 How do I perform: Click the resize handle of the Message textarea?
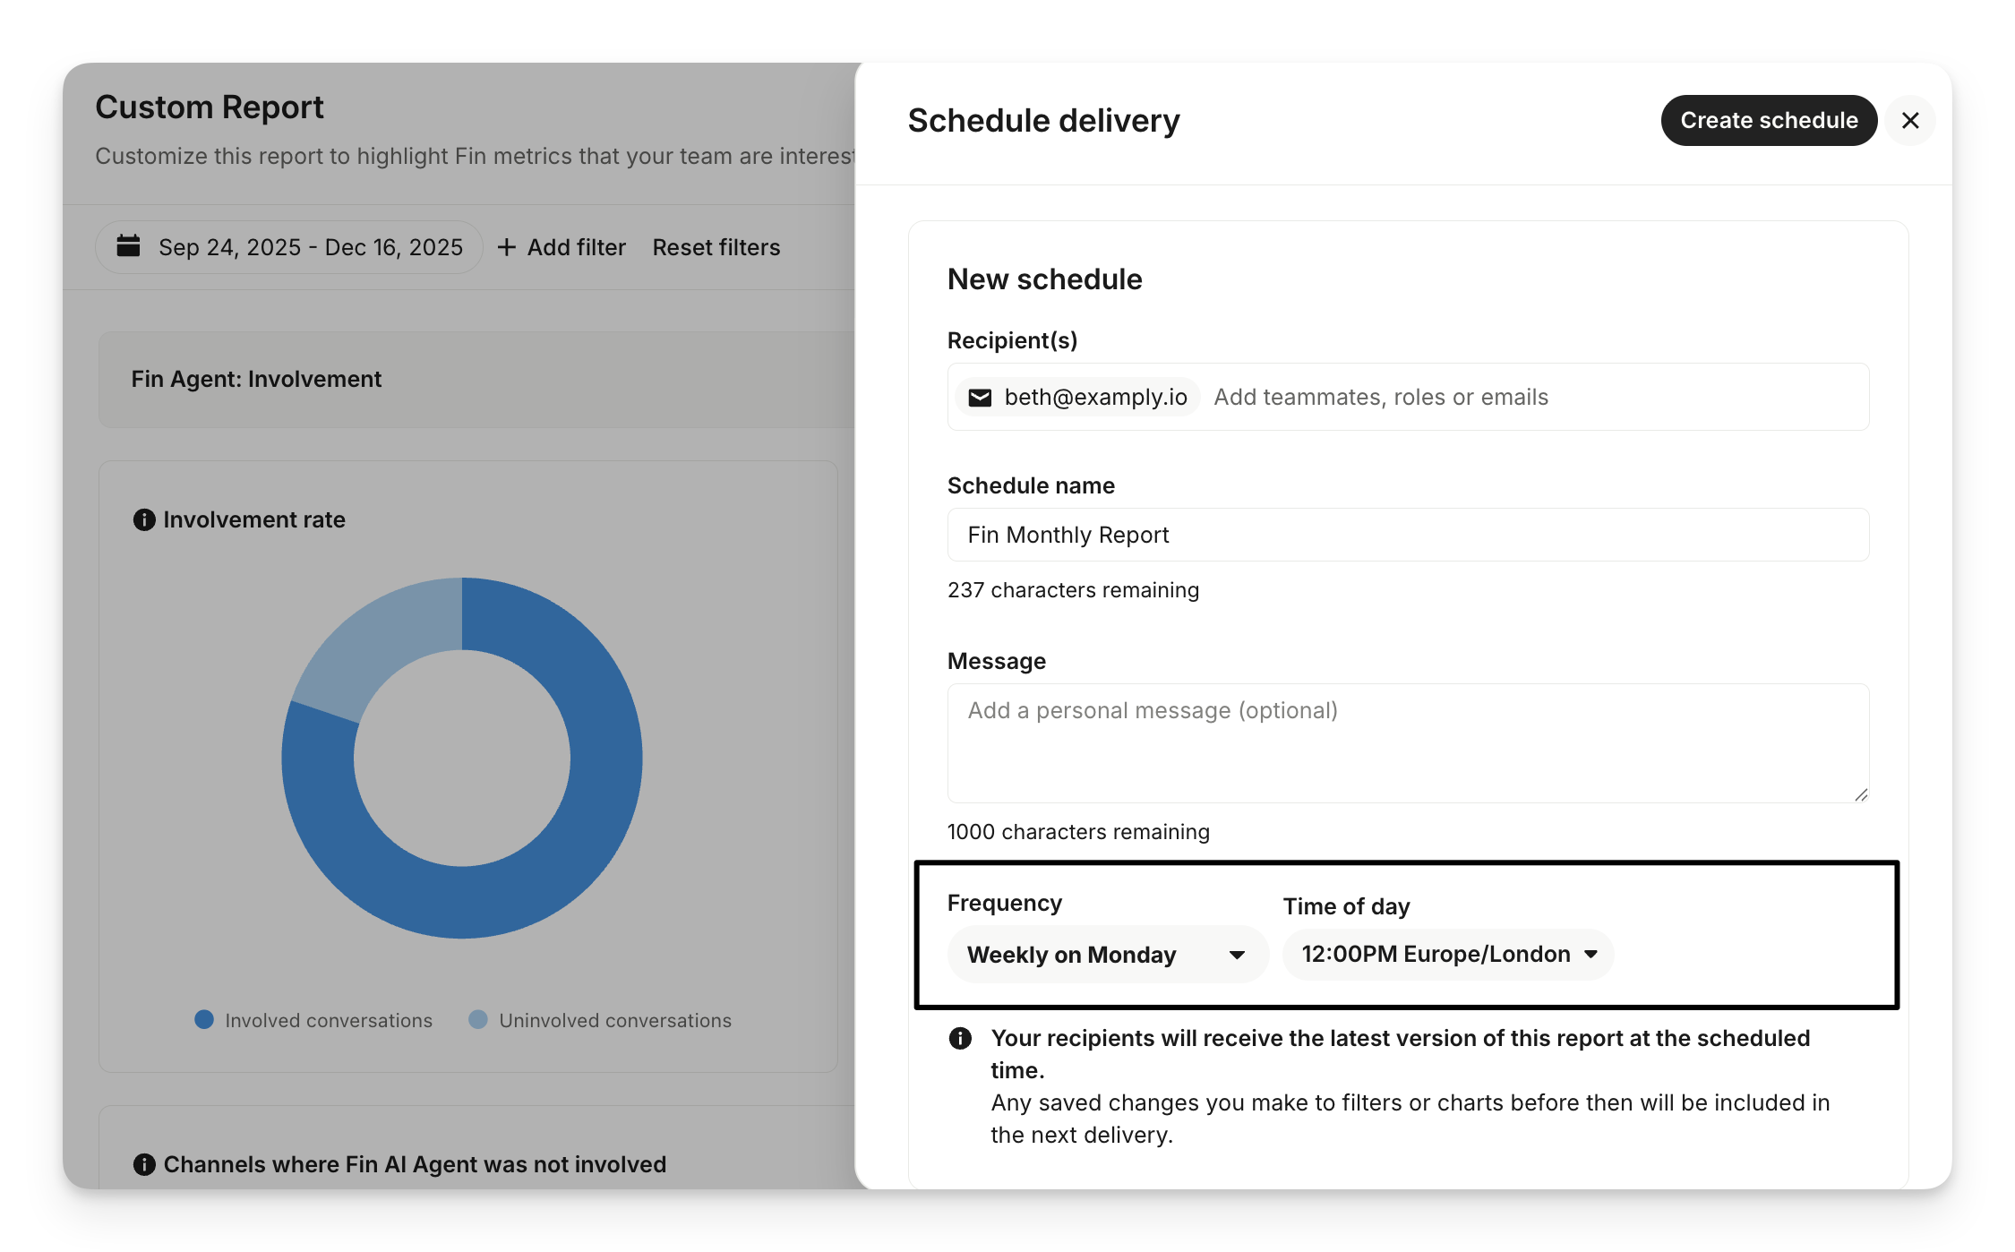pyautogui.click(x=1861, y=794)
